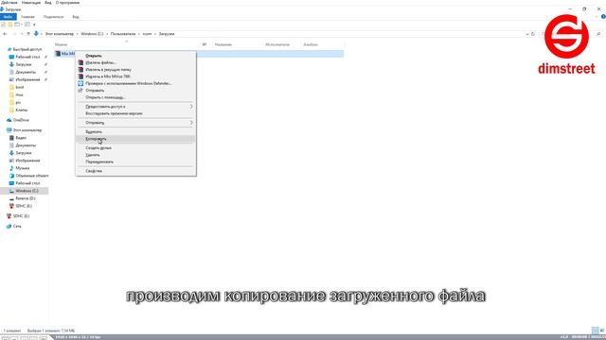
Task: Switch to the Поделиться ribbon tab
Action: coord(53,17)
